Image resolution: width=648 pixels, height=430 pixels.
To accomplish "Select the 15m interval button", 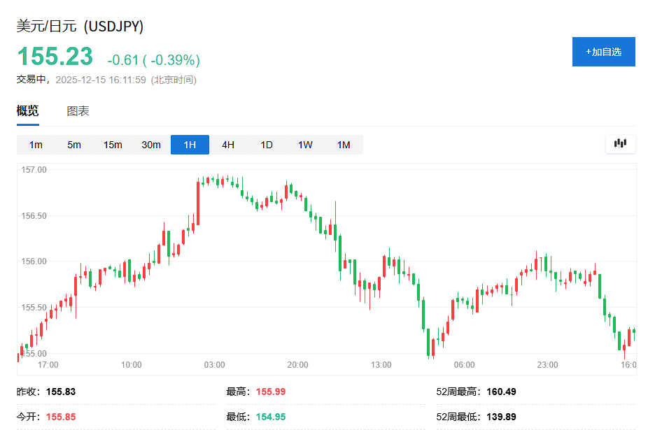I will [x=112, y=144].
